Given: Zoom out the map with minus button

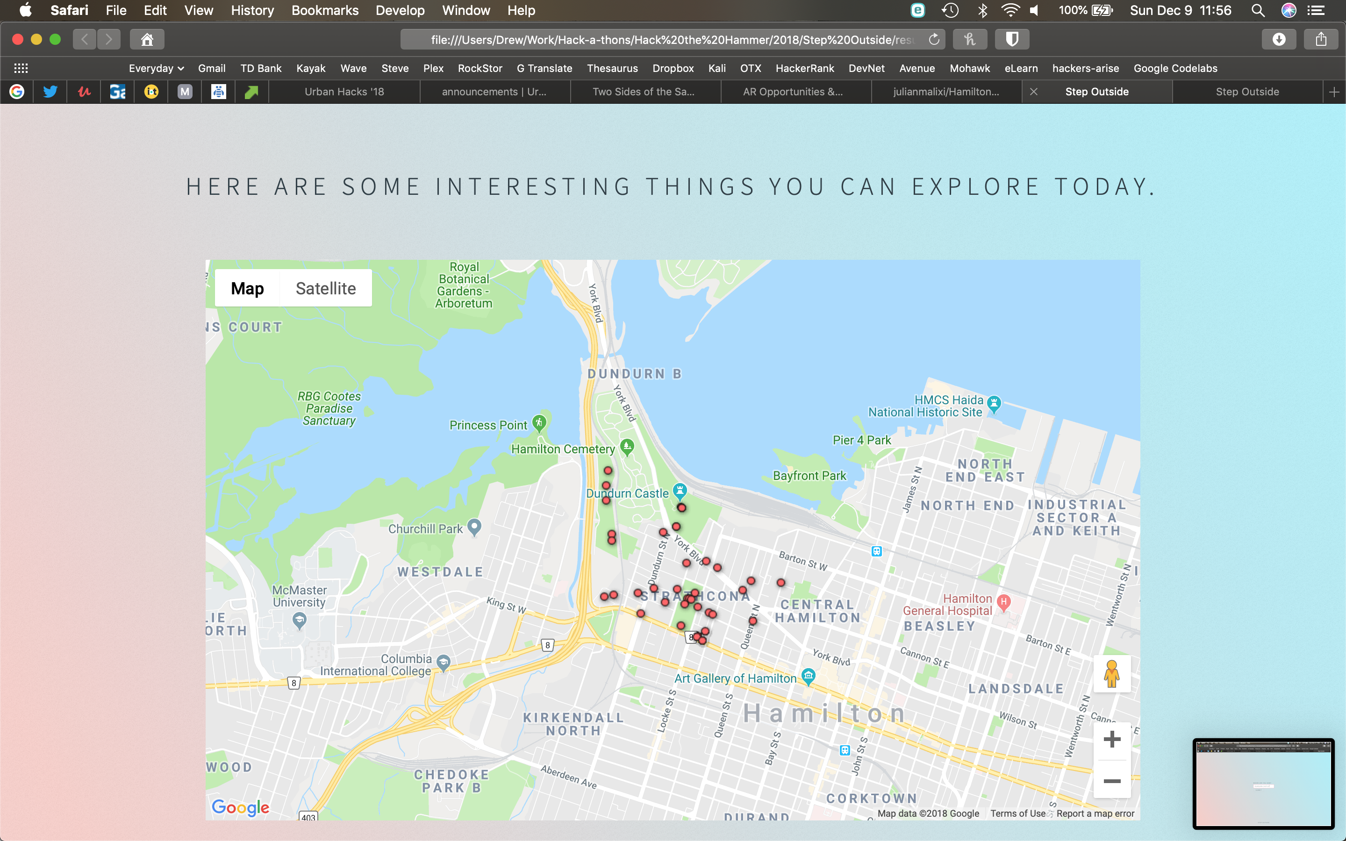Looking at the screenshot, I should pos(1111,782).
